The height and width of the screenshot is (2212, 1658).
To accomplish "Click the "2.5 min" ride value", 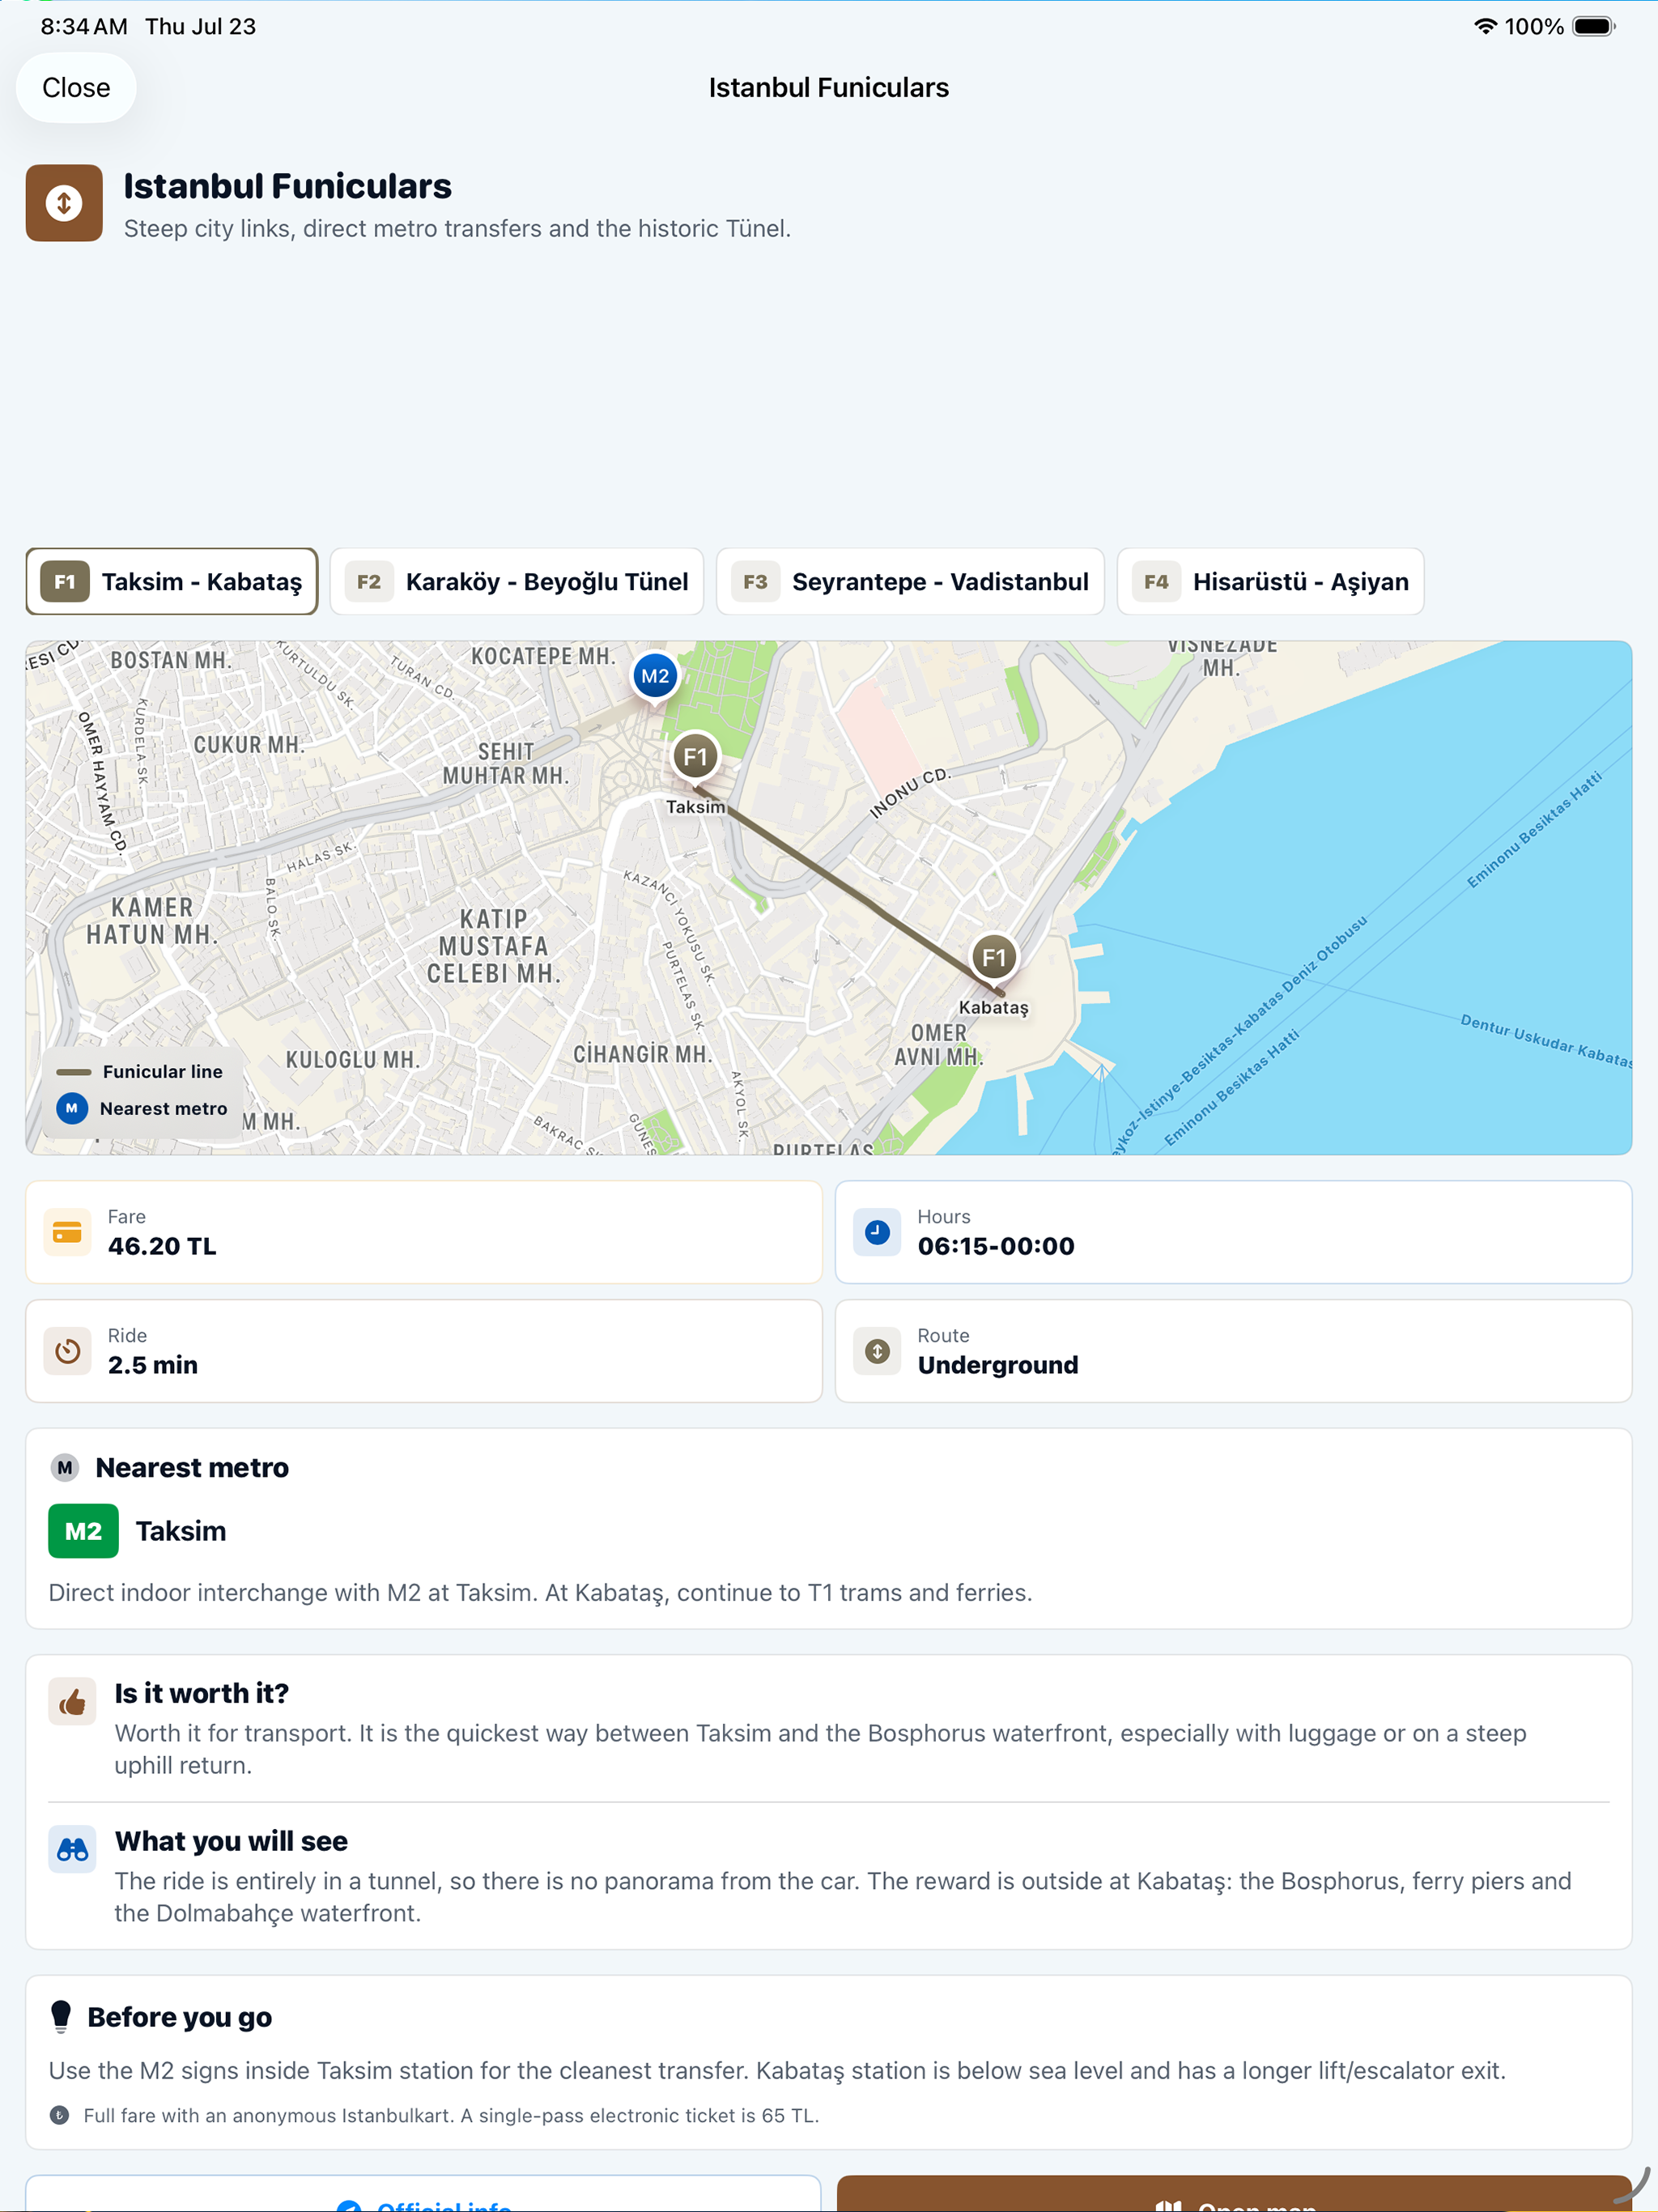I will pyautogui.click(x=153, y=1365).
